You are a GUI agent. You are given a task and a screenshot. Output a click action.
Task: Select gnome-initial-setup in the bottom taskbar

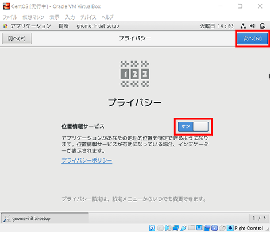(45, 218)
